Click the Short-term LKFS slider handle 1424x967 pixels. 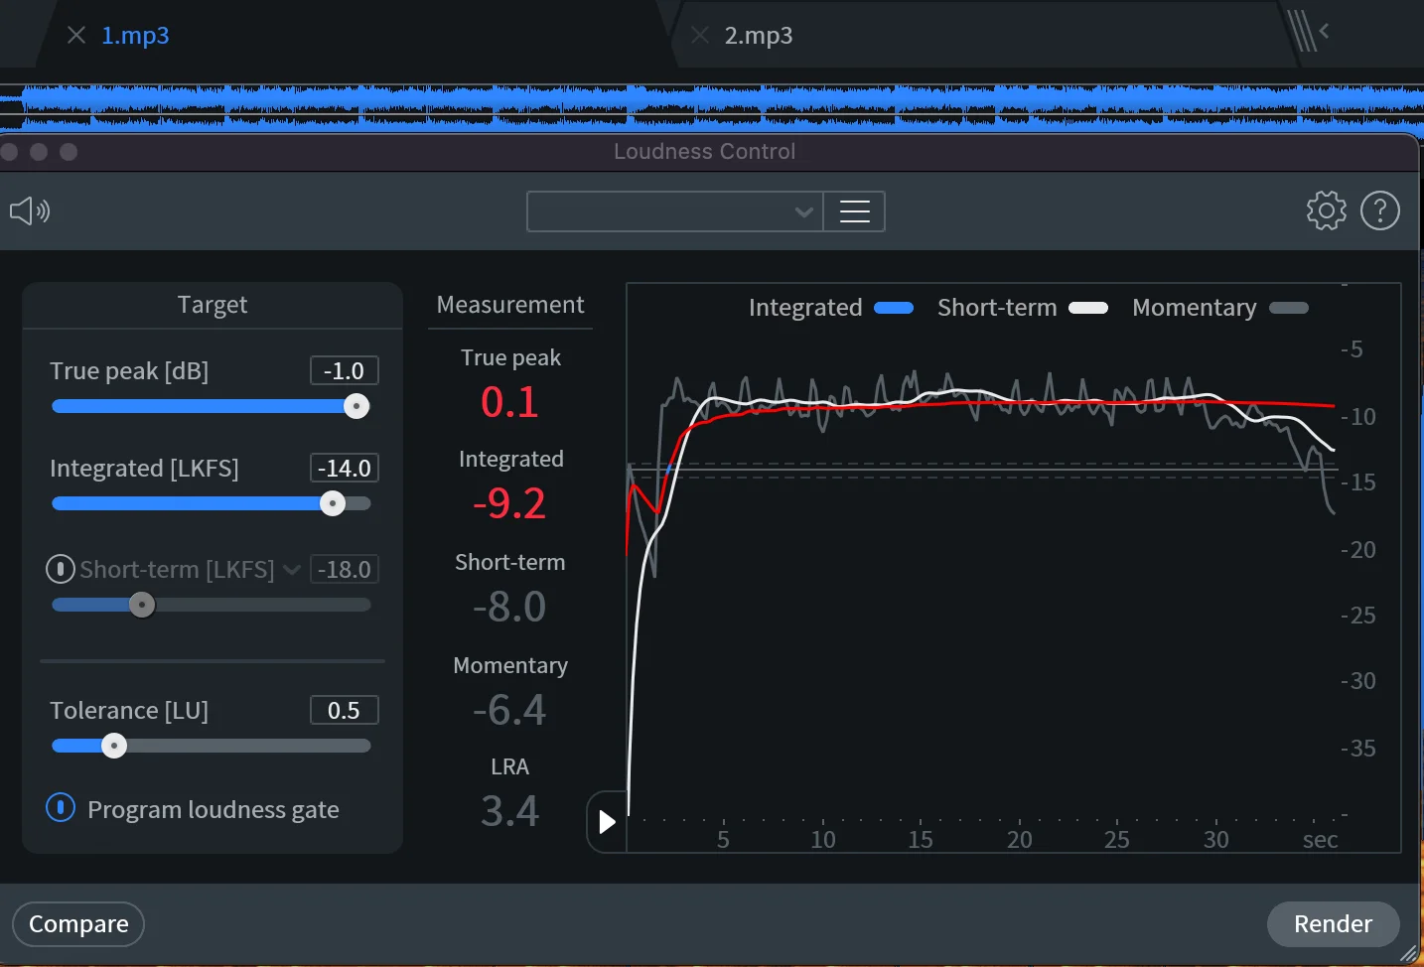[x=142, y=605]
